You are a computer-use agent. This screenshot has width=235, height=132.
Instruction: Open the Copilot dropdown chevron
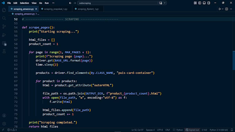coord(164,3)
